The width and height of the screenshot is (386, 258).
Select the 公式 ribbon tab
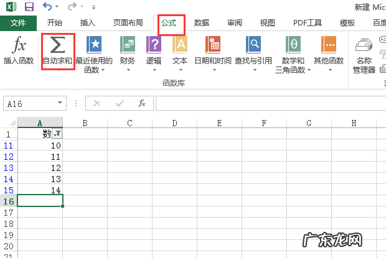(x=169, y=23)
